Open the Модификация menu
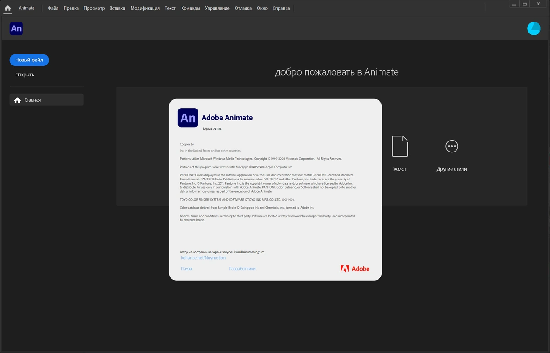550x353 pixels. (x=145, y=8)
